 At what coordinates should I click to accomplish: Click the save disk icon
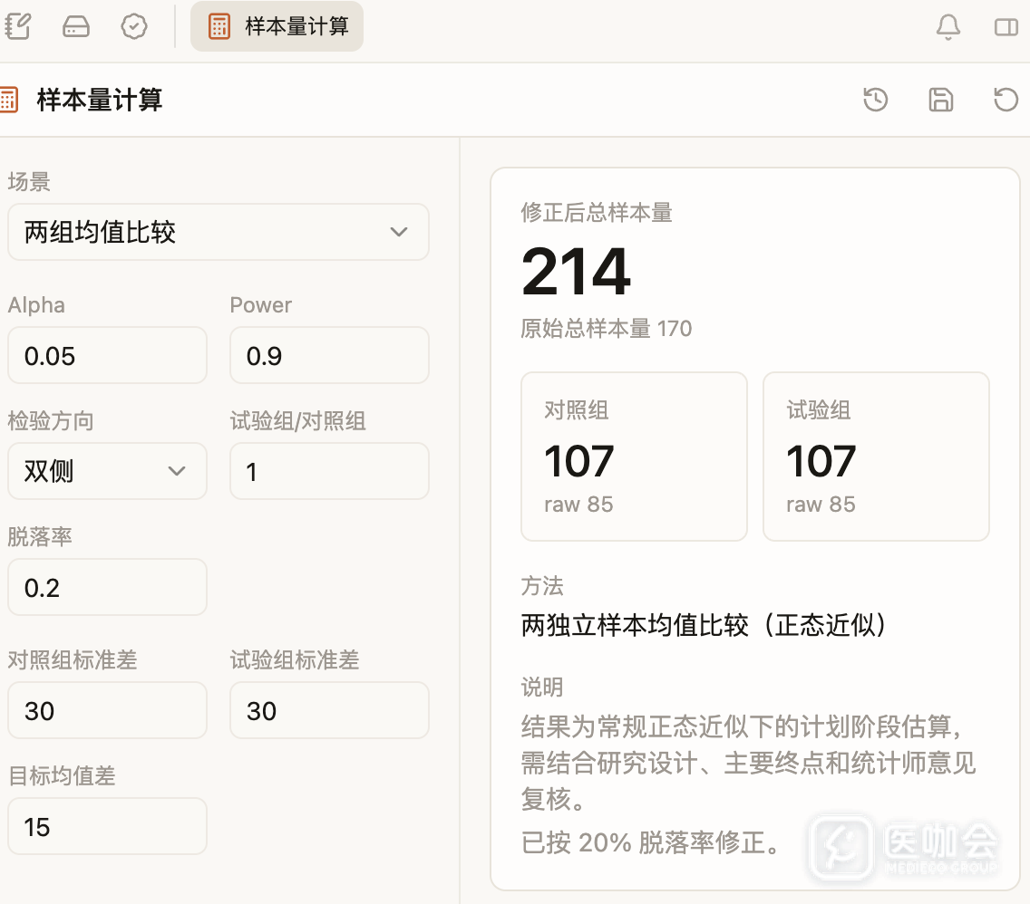tap(940, 100)
